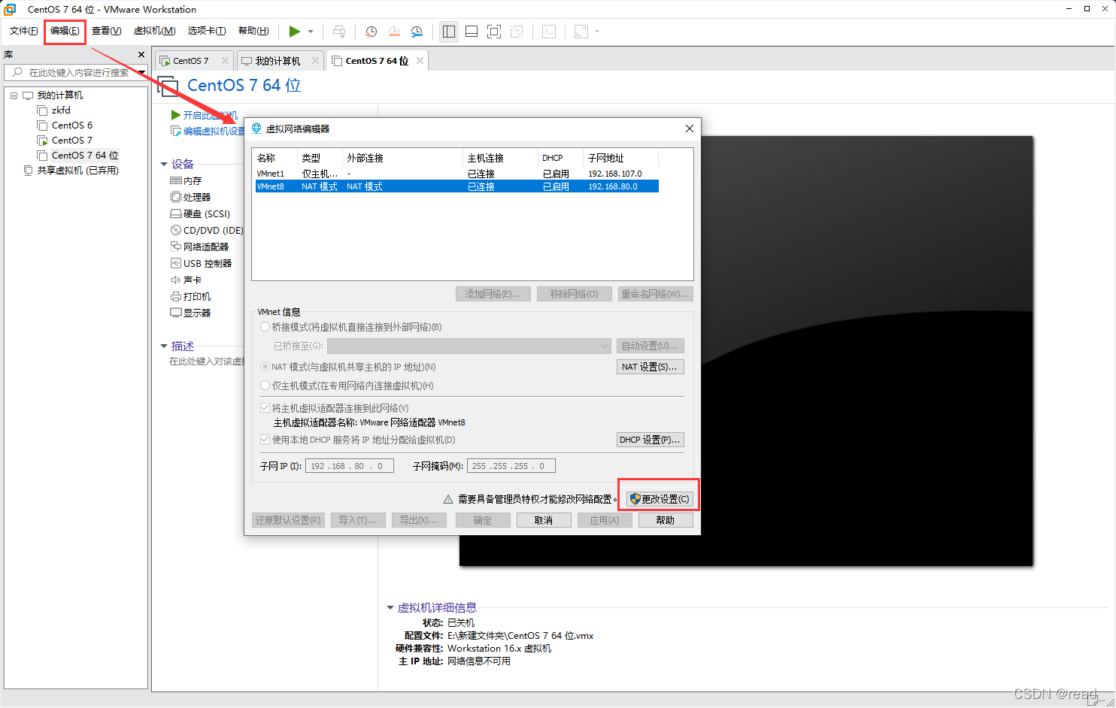Close the 库 library panel
The height and width of the screenshot is (708, 1116).
(141, 55)
